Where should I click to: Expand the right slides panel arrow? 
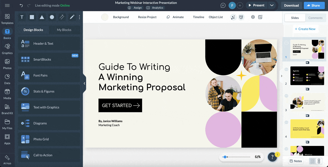282,76
